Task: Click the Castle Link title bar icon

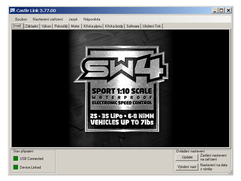Action: click(x=13, y=11)
